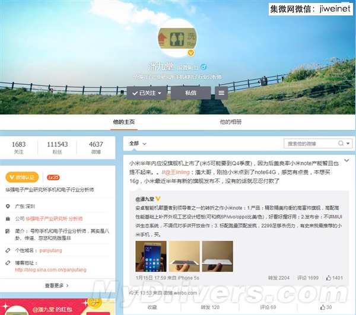356x315 pixels.
Task: Click the profile intro icon beside 简介
Action: coord(8,231)
